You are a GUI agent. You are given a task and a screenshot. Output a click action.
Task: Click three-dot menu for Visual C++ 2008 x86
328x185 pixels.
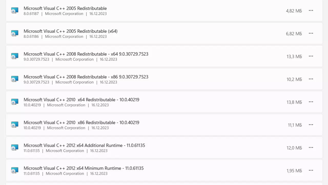pyautogui.click(x=311, y=79)
